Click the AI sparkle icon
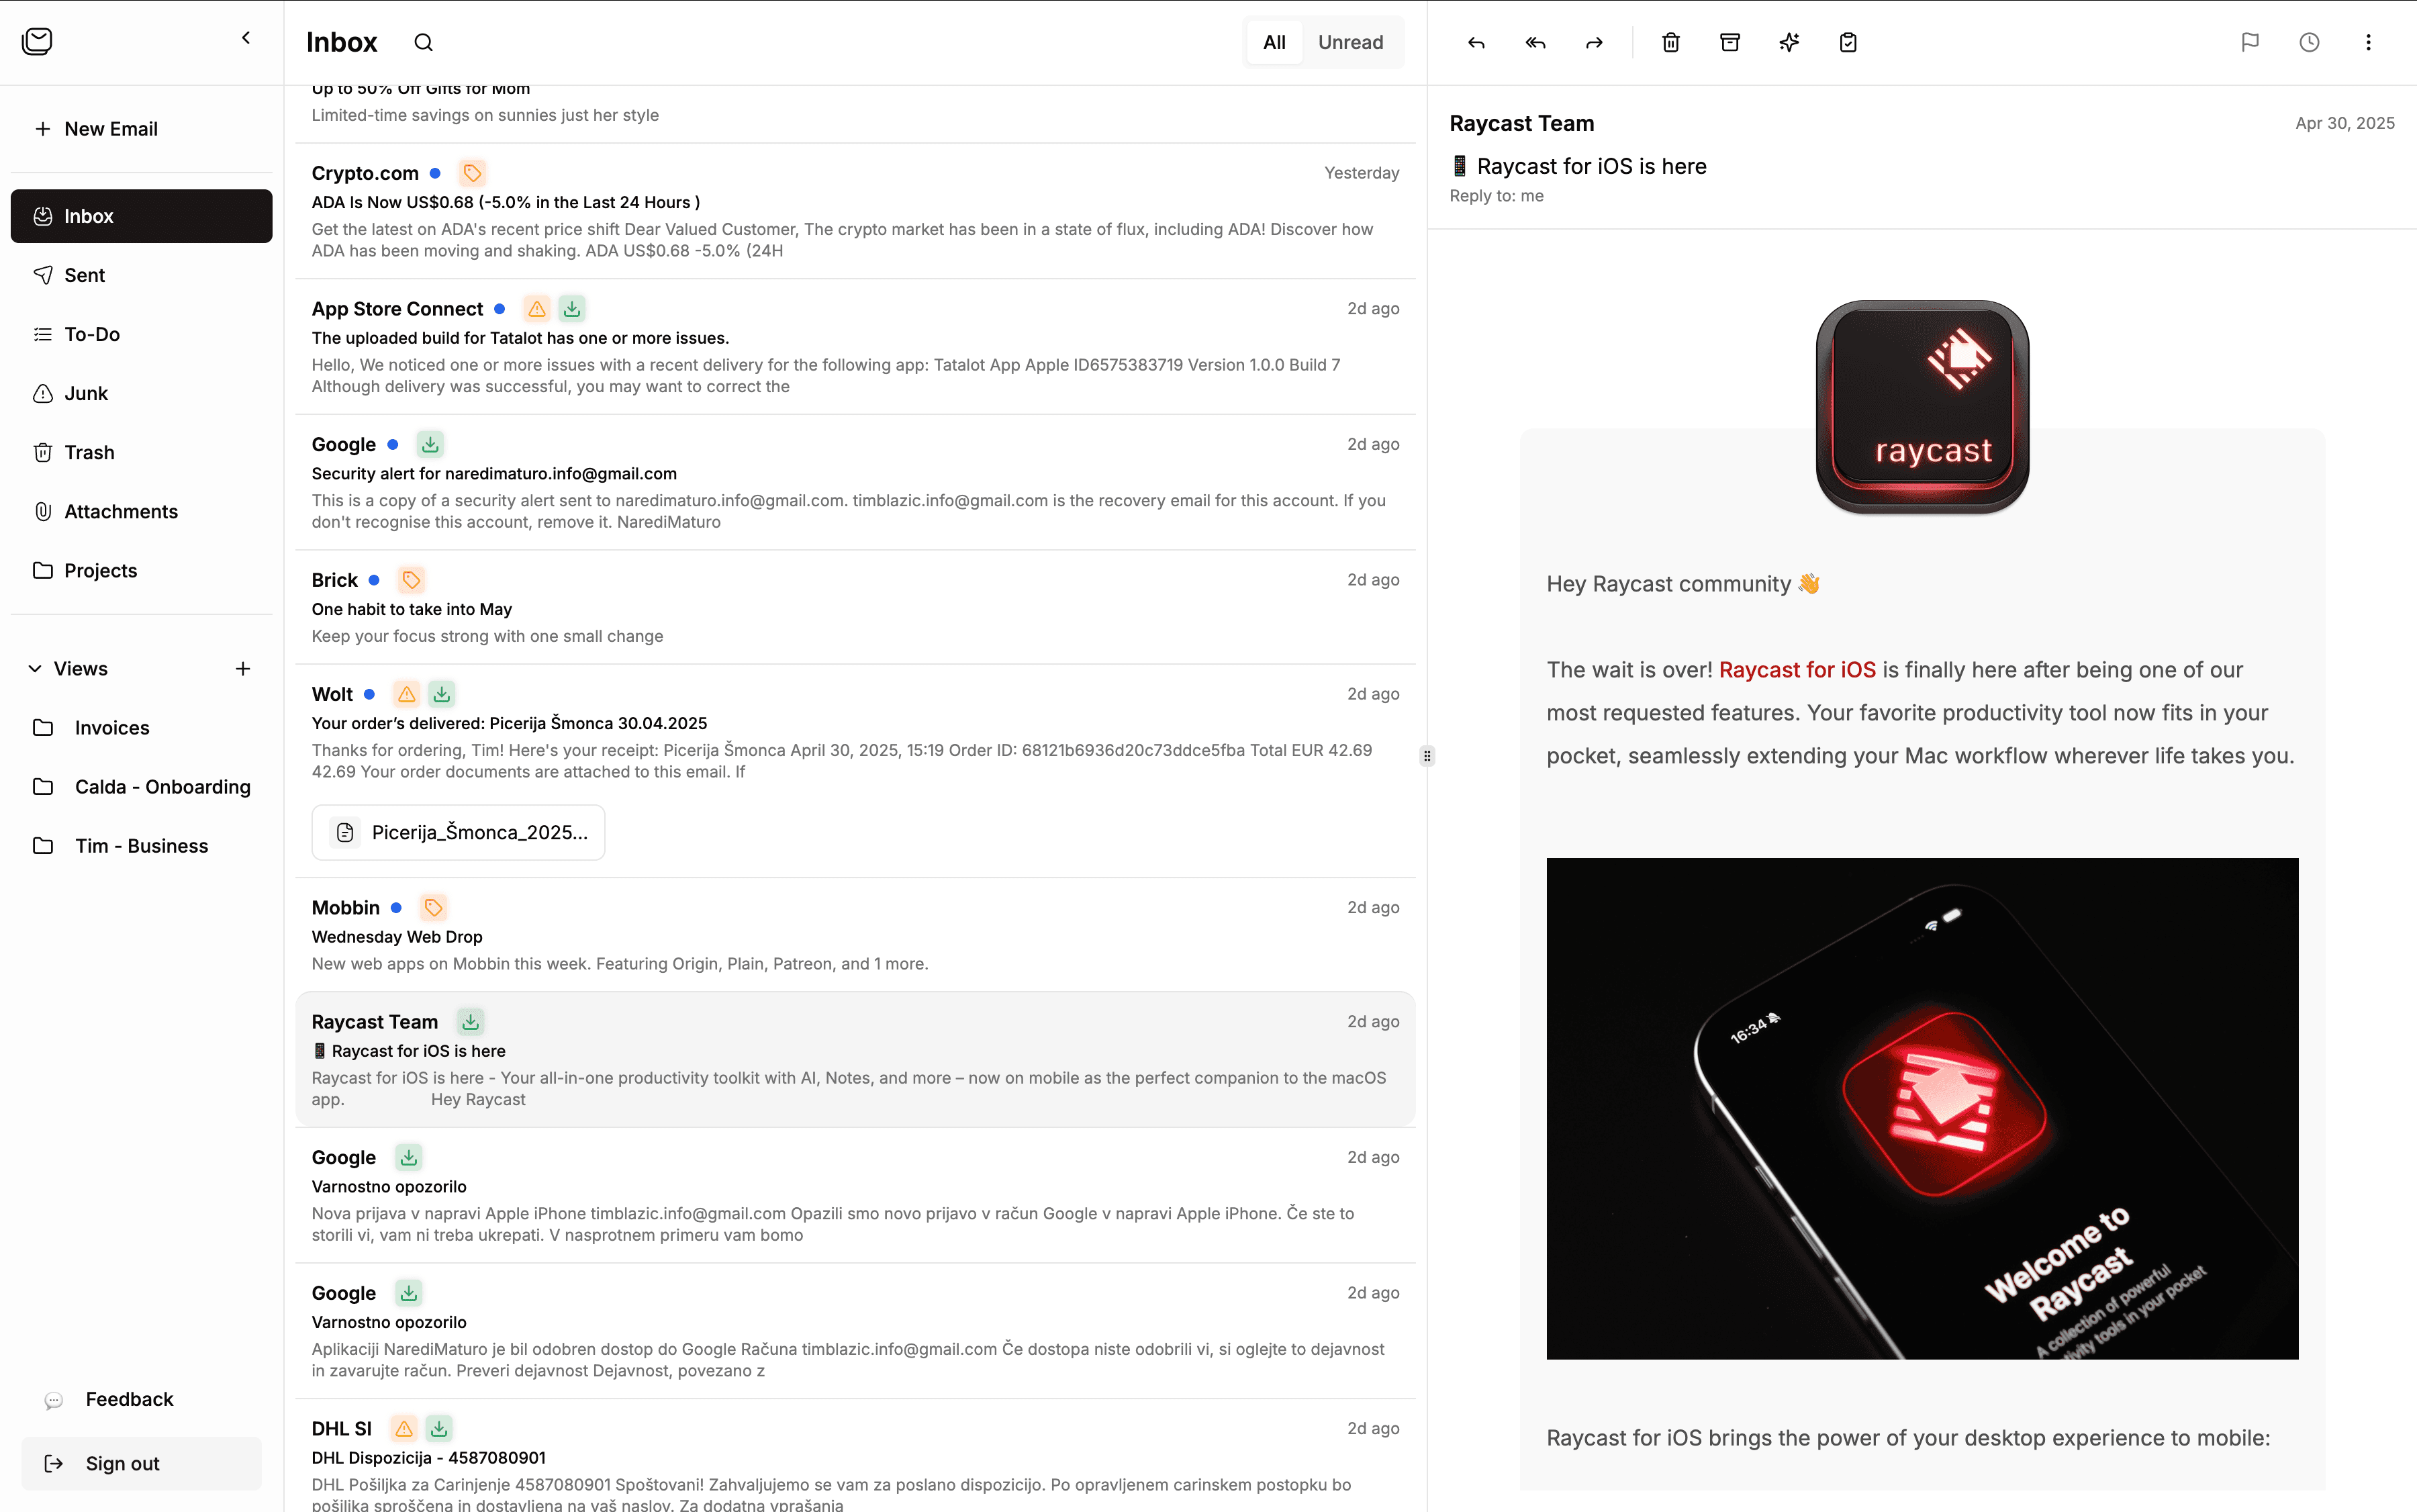This screenshot has height=1512, width=2417. tap(1789, 42)
